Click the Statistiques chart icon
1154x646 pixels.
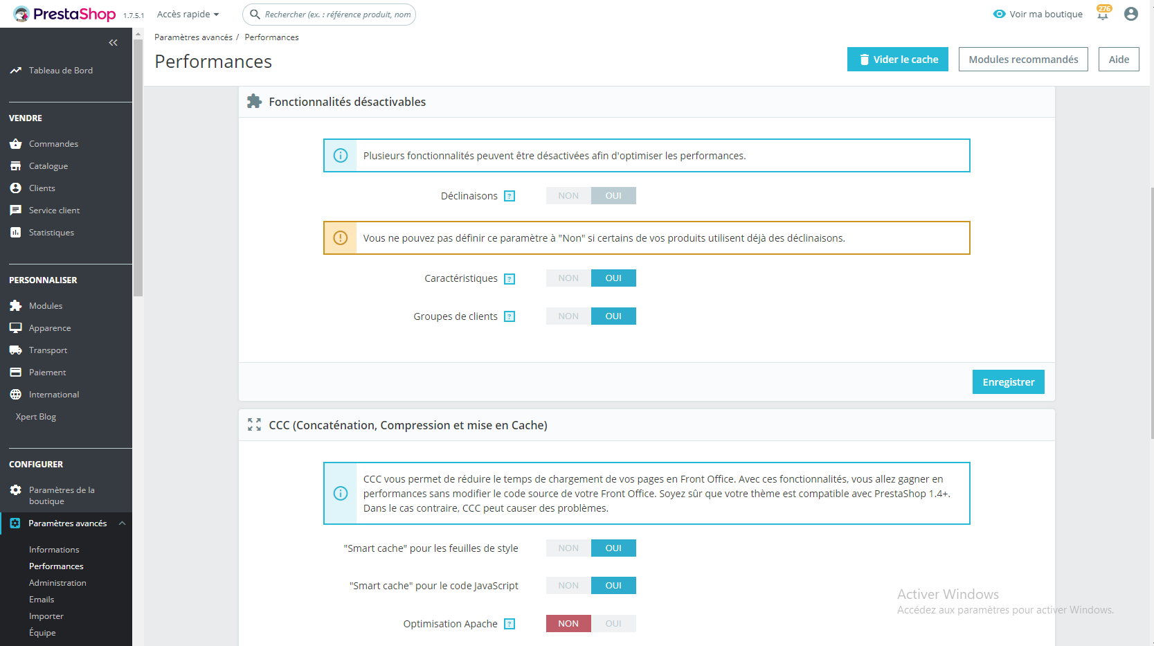point(15,233)
